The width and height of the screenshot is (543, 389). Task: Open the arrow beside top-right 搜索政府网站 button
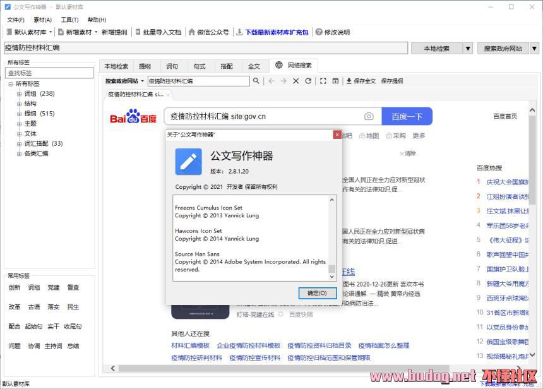tap(535, 49)
